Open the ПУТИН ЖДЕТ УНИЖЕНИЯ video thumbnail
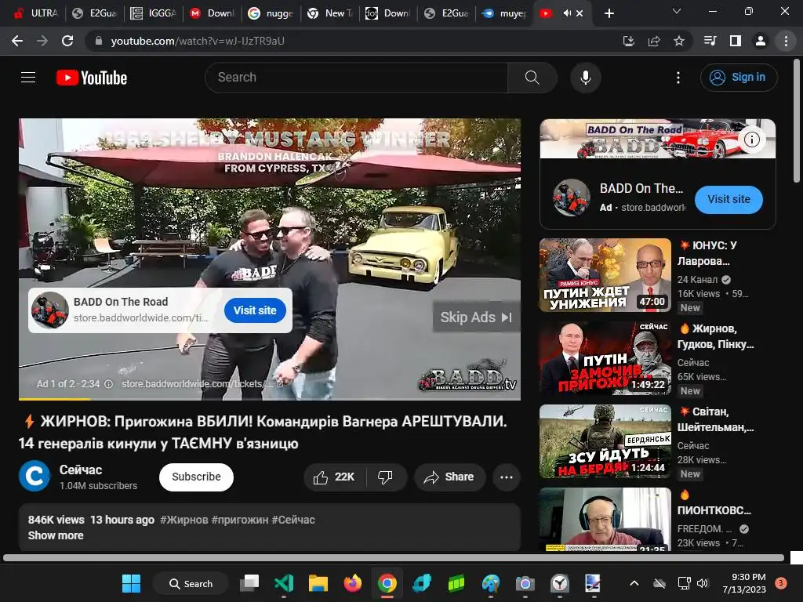803x602 pixels. (x=605, y=275)
